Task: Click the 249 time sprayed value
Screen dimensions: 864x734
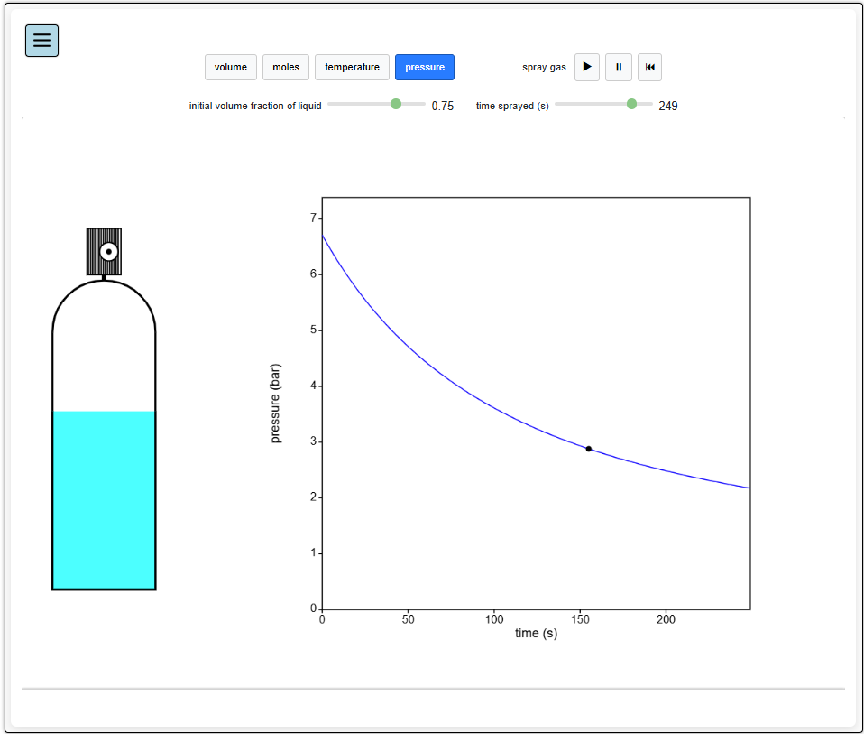Action: [668, 106]
